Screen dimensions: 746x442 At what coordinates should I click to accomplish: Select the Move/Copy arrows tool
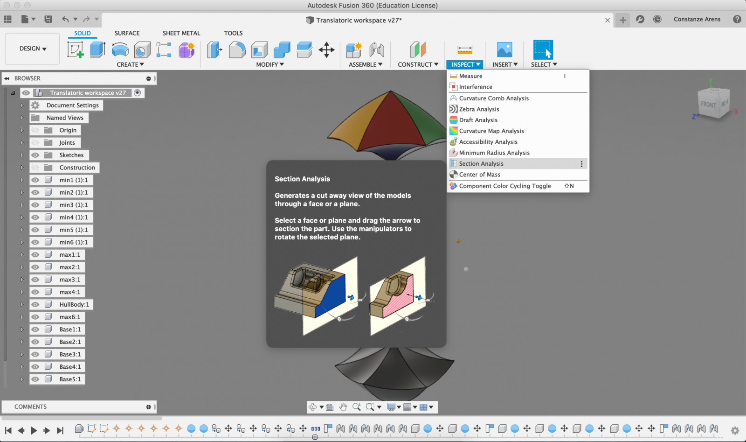pos(326,49)
